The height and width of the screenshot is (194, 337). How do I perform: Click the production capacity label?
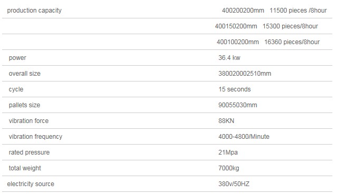point(34,11)
